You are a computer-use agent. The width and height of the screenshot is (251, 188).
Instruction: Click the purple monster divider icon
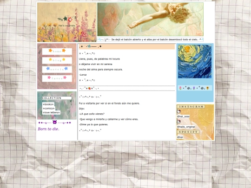click(54, 122)
